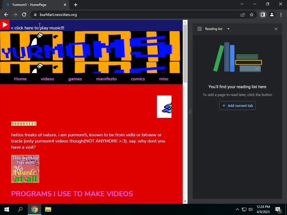Screen dimensions: 287x215
Task: Open the videos nav link
Action: 47,79
